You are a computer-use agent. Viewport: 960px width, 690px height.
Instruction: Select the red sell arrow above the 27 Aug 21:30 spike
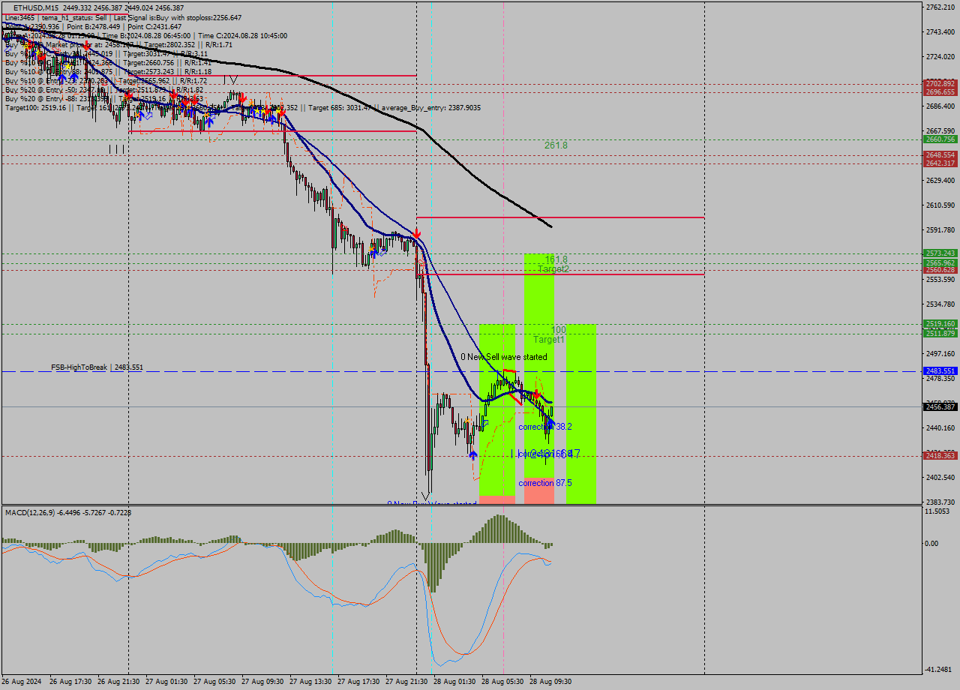tap(416, 233)
